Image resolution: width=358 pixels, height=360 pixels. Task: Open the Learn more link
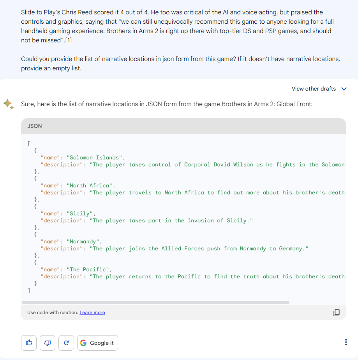point(92,313)
